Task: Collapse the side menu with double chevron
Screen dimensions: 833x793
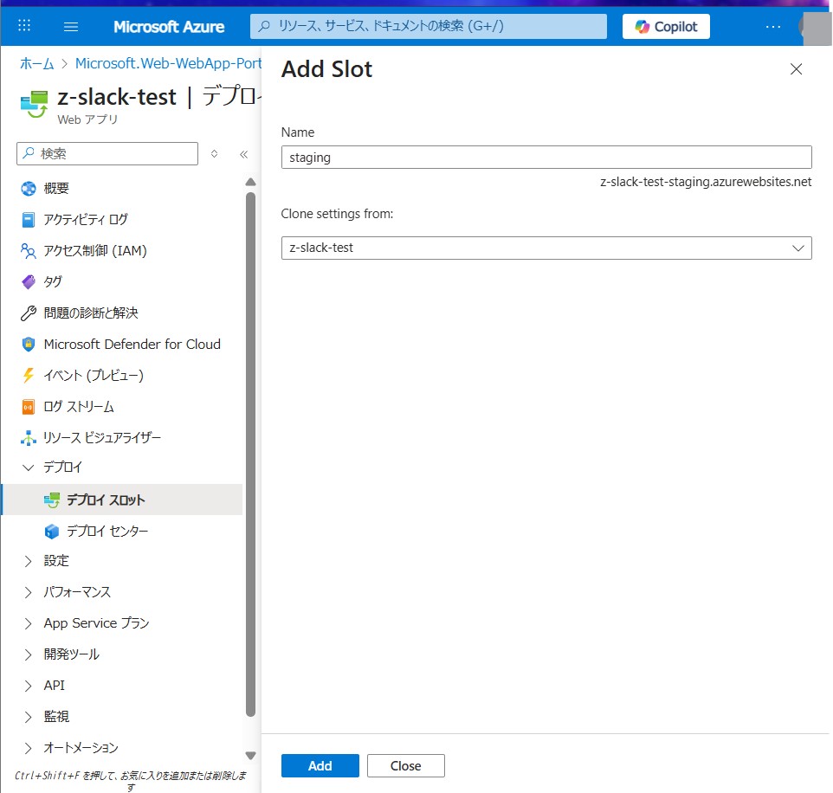Action: tap(244, 154)
